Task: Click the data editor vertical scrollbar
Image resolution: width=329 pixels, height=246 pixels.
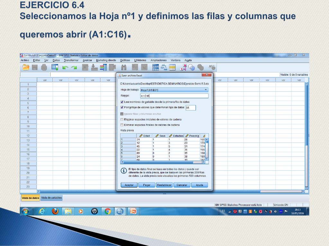Action: [x=306, y=136]
